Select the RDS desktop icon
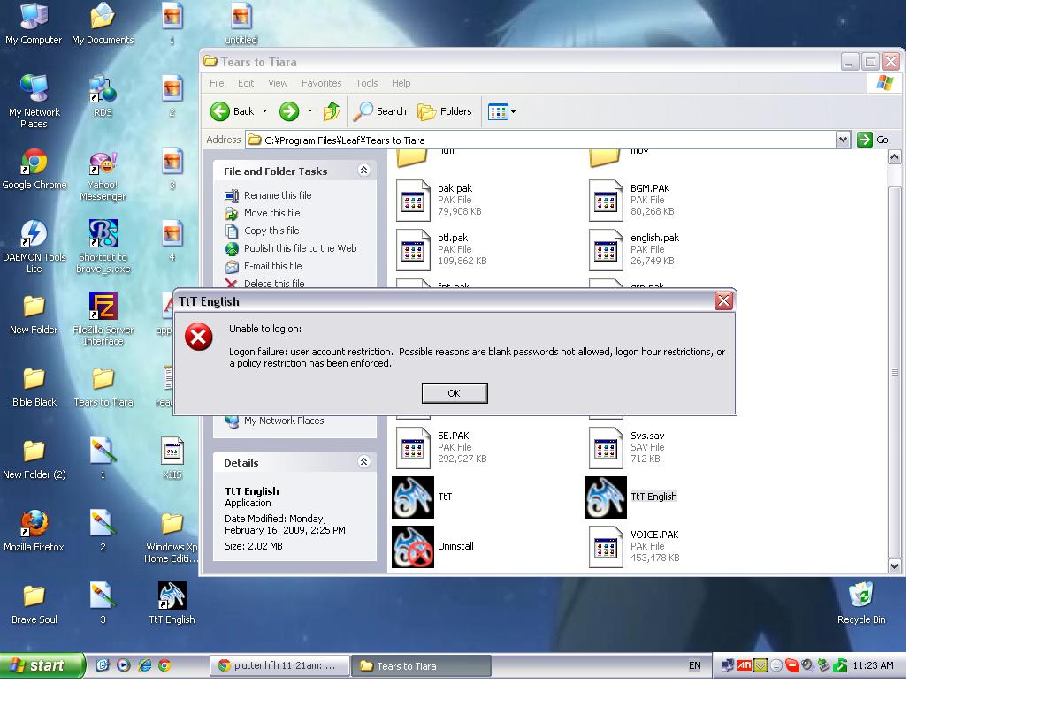This screenshot has width=1047, height=721. coord(103,96)
